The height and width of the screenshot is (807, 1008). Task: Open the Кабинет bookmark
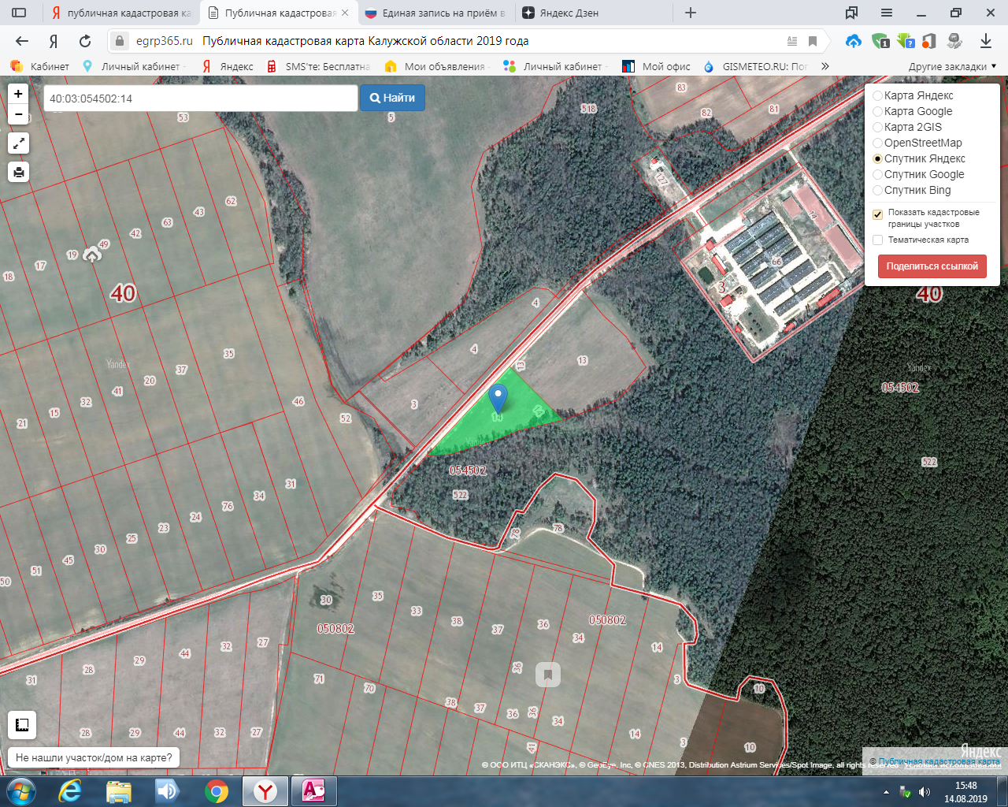pyautogui.click(x=40, y=66)
